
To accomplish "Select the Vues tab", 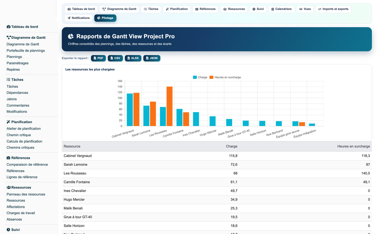I will (x=305, y=9).
